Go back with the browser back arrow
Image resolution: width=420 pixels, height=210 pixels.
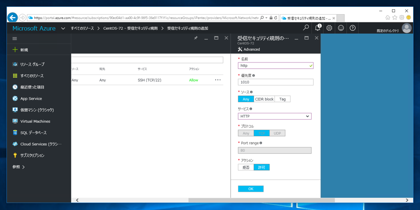12,18
